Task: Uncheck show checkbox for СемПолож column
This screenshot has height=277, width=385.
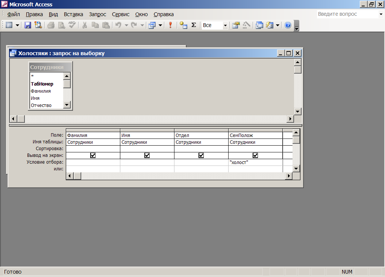Action: (x=255, y=155)
